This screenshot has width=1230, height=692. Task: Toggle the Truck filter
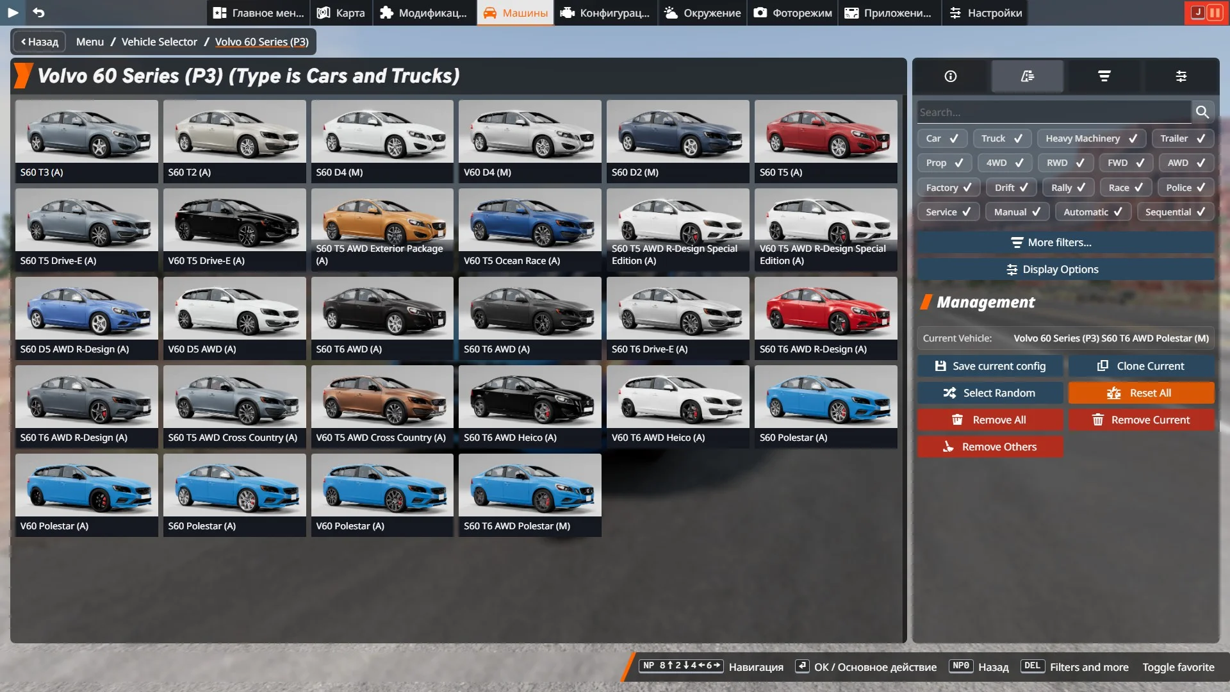point(1002,138)
